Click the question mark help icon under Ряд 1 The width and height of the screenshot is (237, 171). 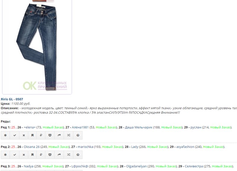click(78, 135)
